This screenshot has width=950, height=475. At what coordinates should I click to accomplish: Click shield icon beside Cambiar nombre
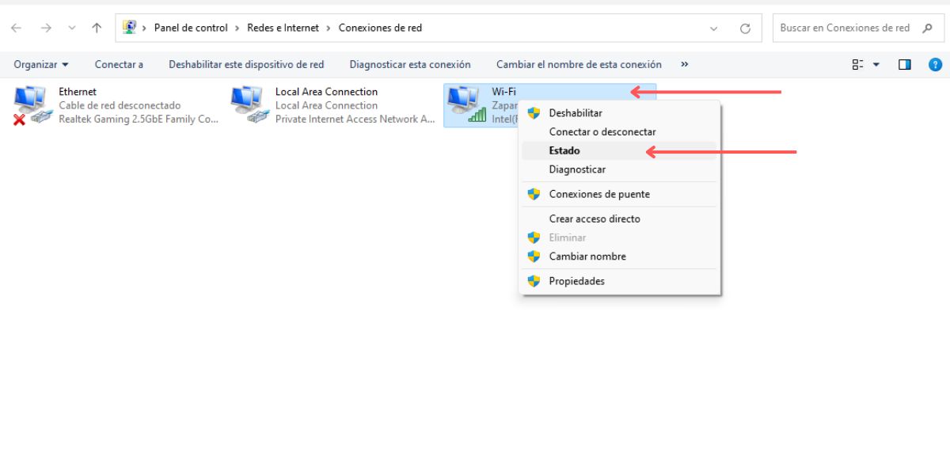[534, 256]
